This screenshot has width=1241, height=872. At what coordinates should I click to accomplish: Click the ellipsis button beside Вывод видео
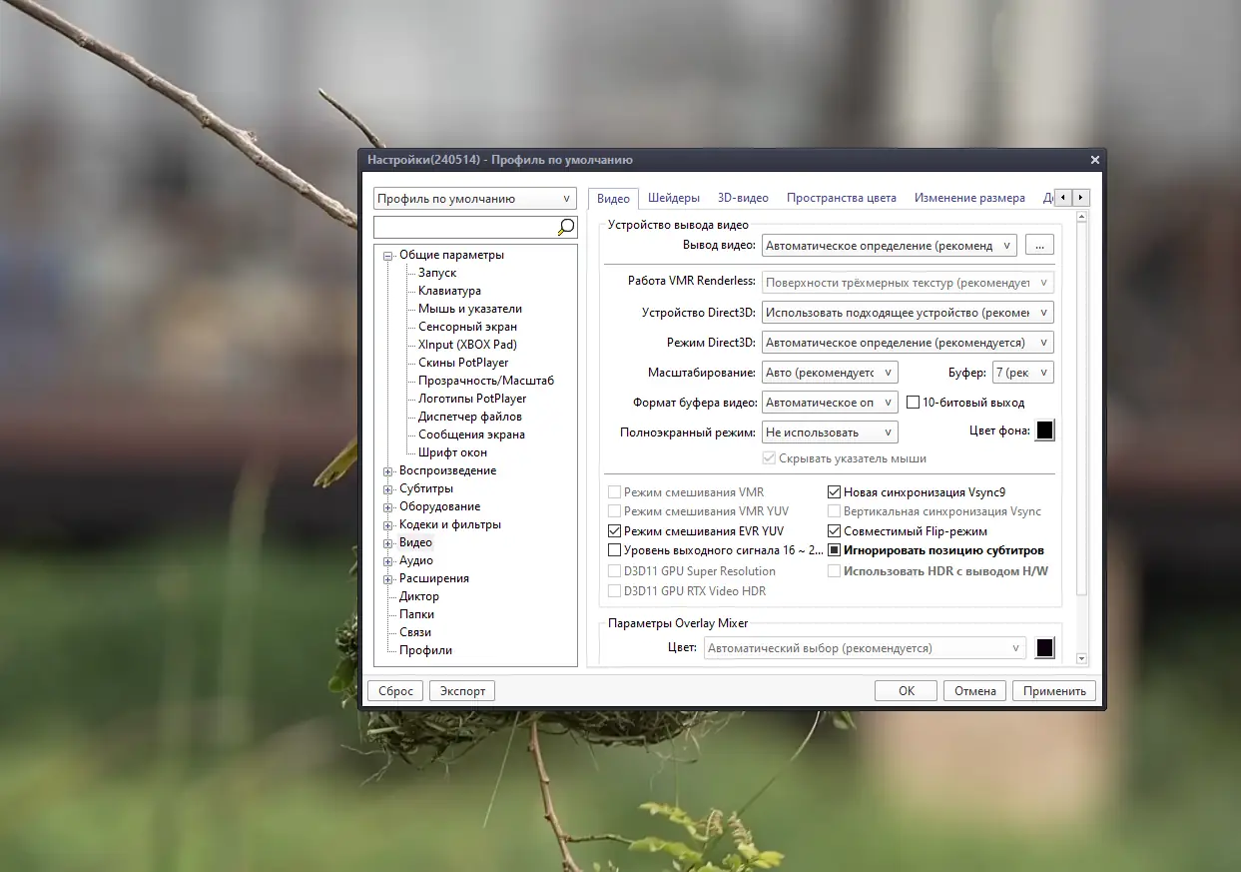1039,245
